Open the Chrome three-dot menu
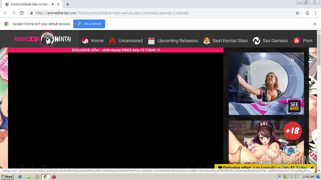 coord(315,13)
